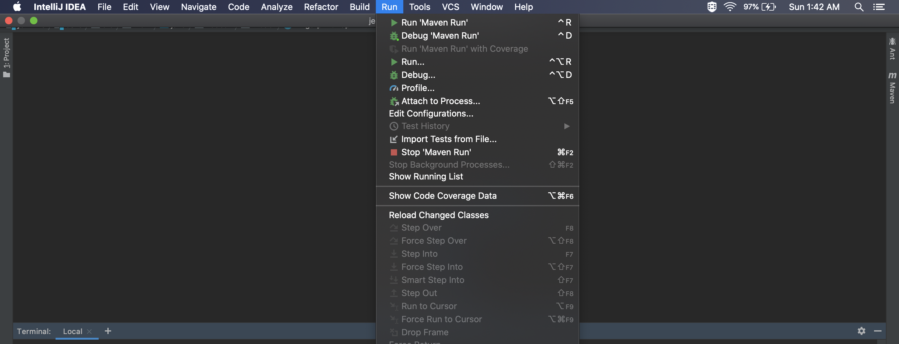This screenshot has height=344, width=899.
Task: Switch to the Local terminal tab
Action: coord(72,332)
